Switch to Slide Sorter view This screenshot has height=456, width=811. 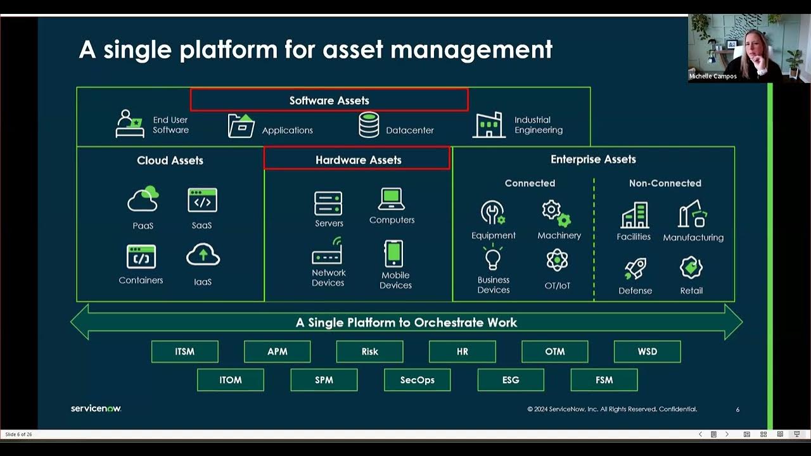click(763, 434)
